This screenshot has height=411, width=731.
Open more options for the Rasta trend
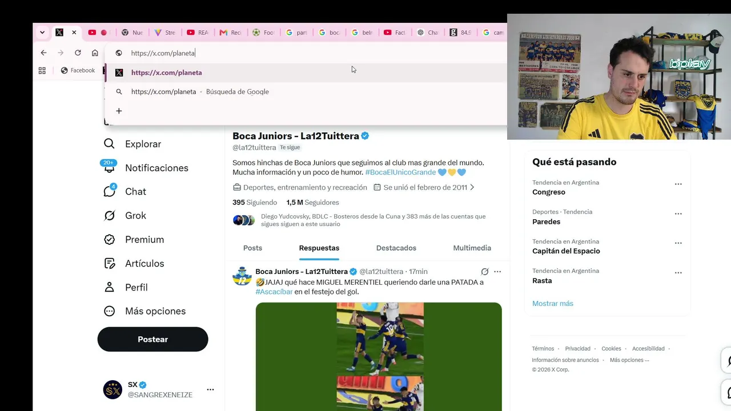pyautogui.click(x=678, y=273)
